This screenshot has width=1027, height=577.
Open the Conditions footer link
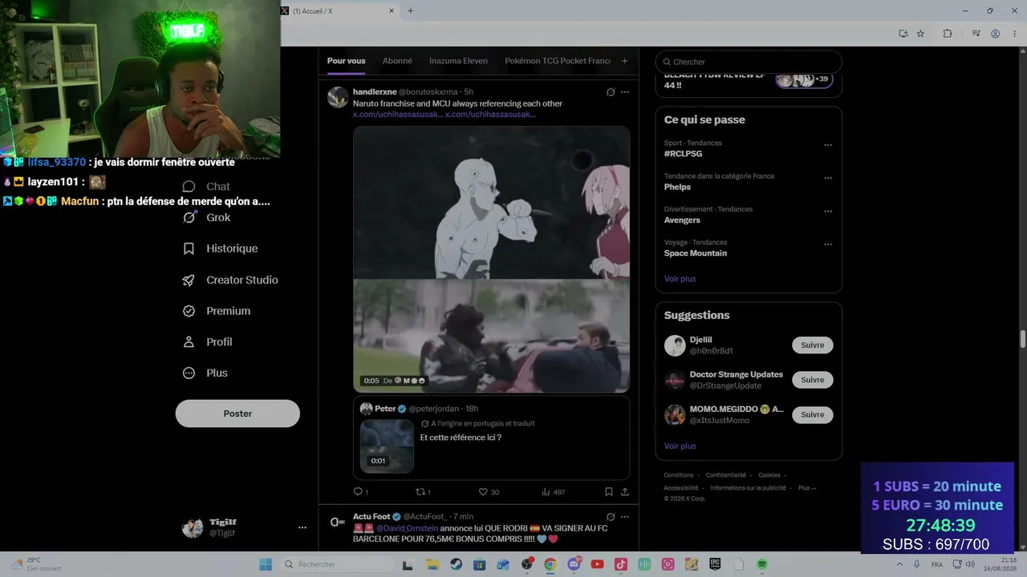pos(679,475)
